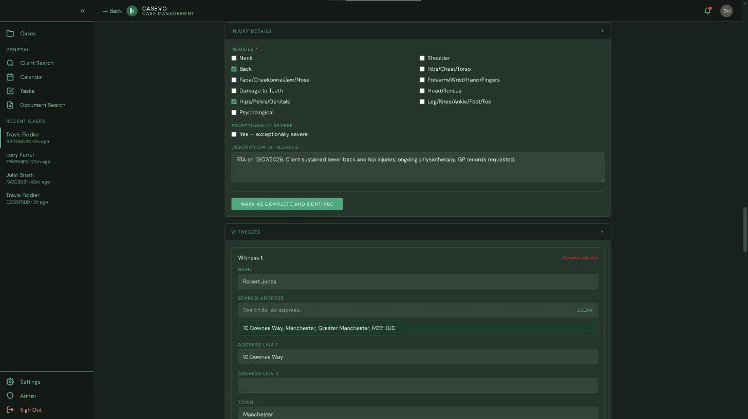Open the Calendar icon in the sidebar
748x419 pixels.
10,77
